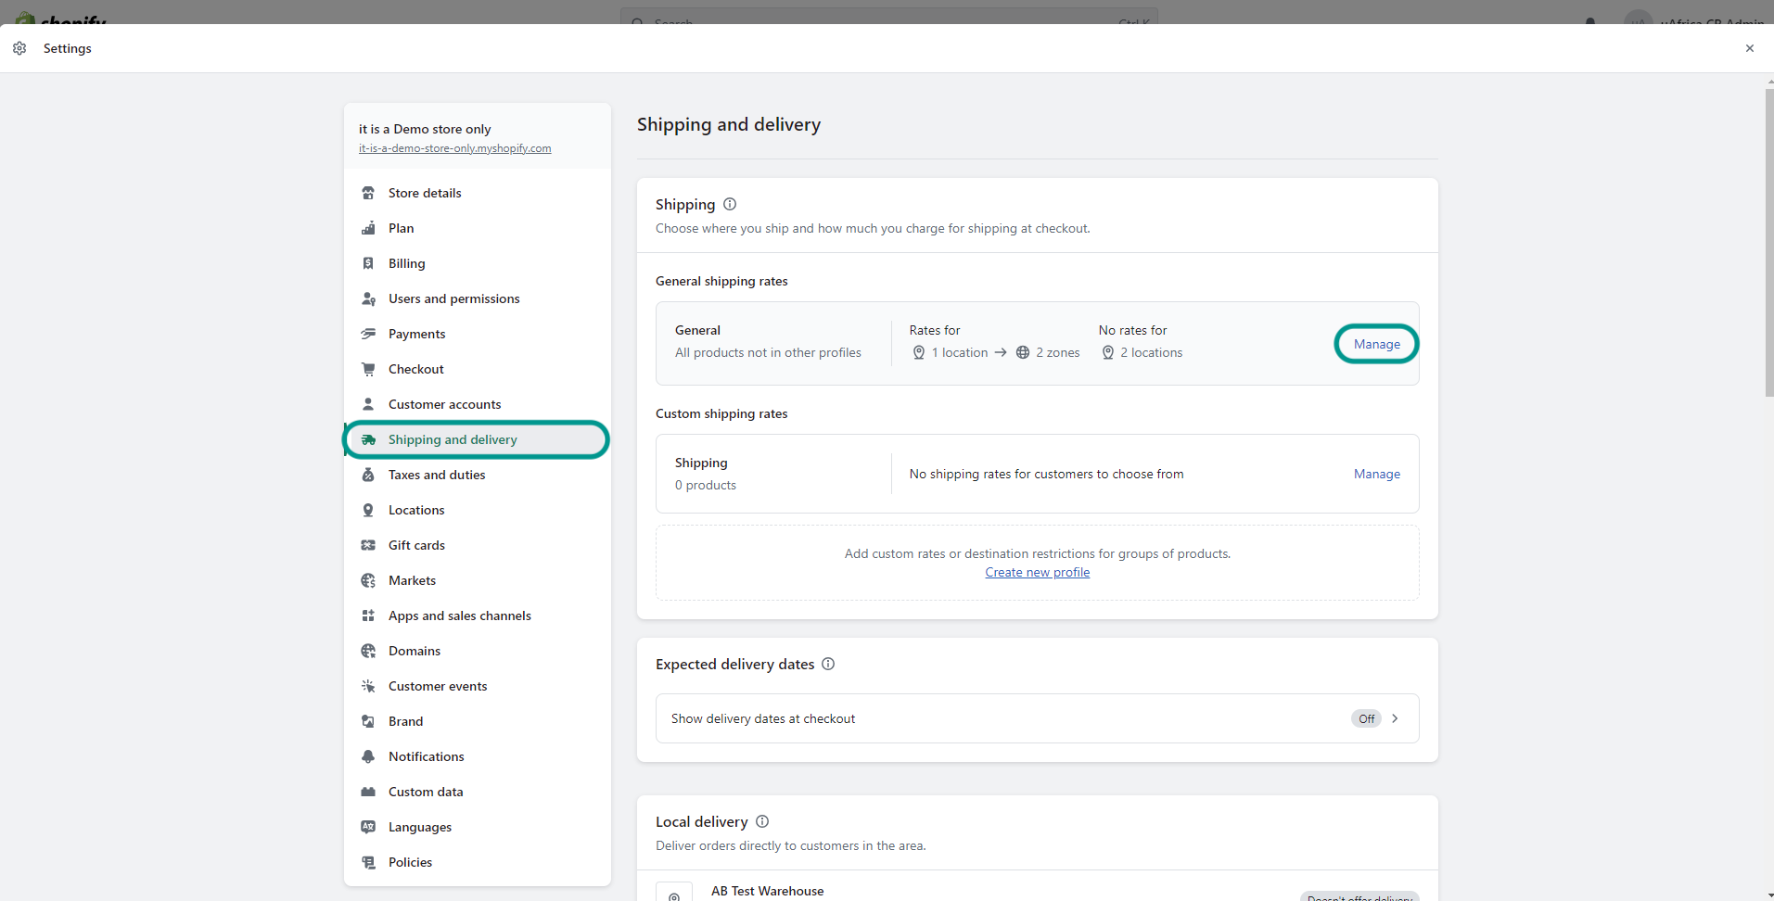Image resolution: width=1774 pixels, height=901 pixels.
Task: Click the Billing receipt icon
Action: tap(368, 263)
